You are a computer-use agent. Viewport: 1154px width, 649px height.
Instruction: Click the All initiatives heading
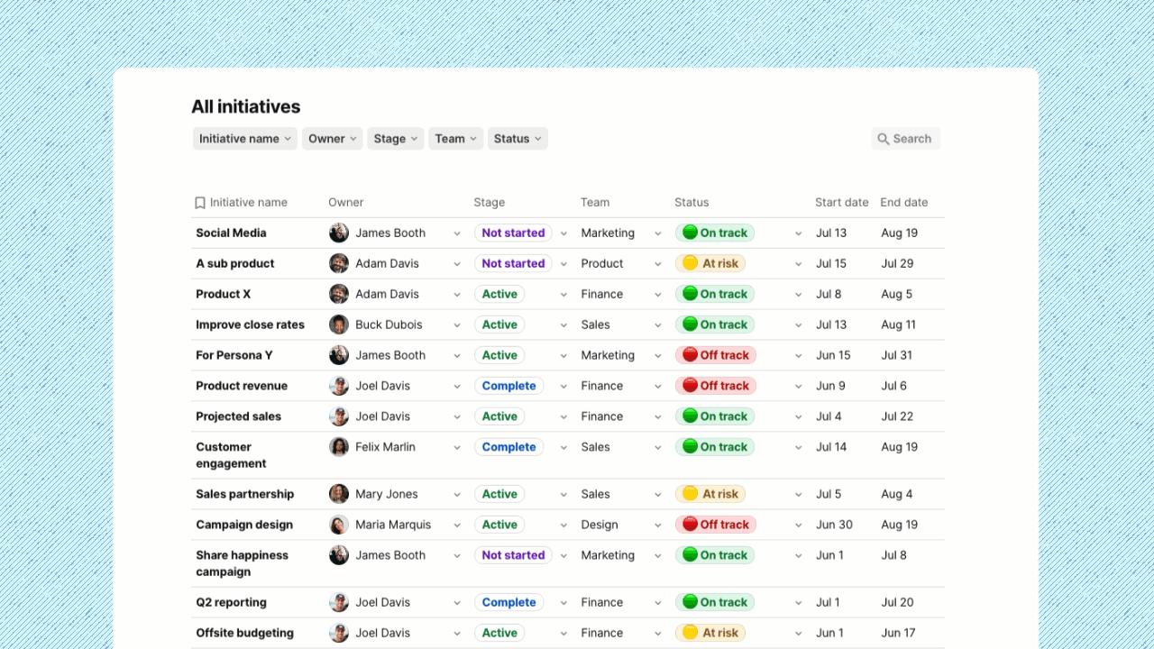246,106
